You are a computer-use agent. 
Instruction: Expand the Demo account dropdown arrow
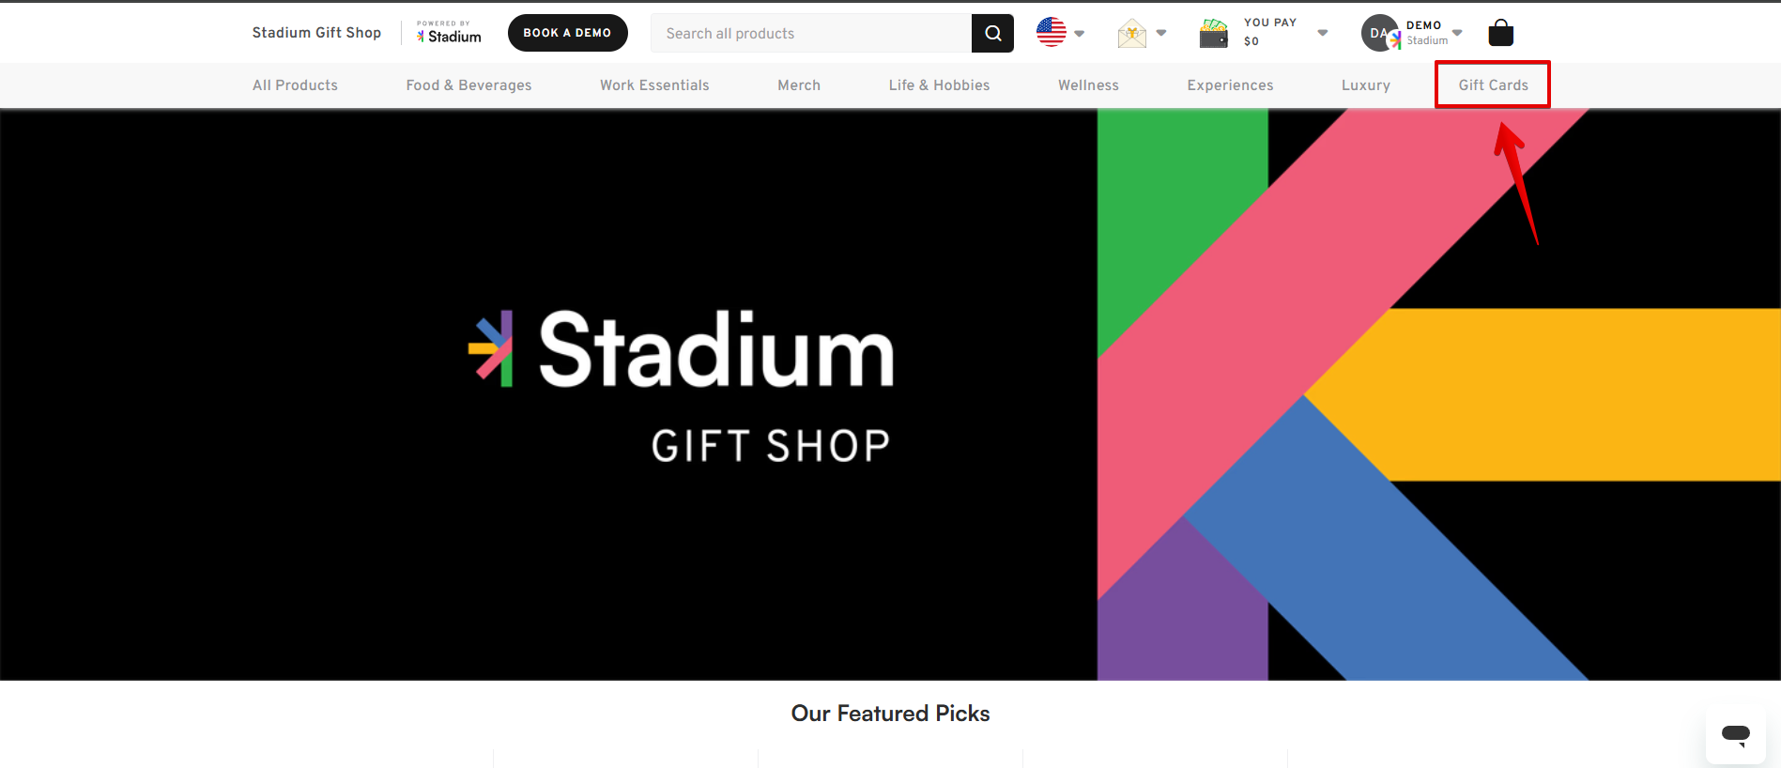tap(1457, 33)
